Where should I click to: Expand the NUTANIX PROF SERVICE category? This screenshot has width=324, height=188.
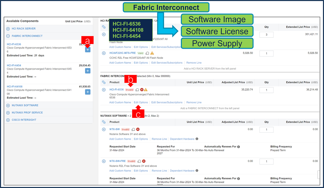click(8, 113)
